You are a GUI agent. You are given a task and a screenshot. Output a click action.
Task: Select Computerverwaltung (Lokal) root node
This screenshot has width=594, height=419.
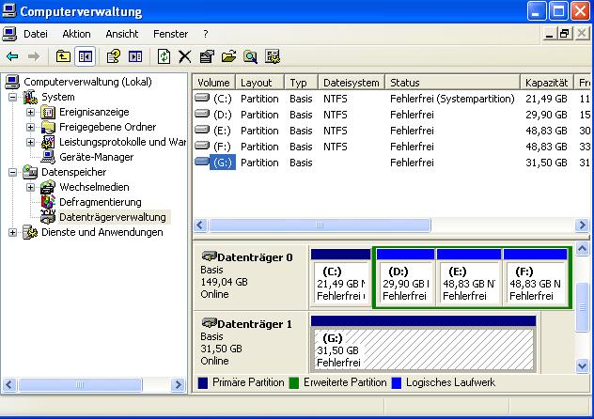click(x=87, y=82)
